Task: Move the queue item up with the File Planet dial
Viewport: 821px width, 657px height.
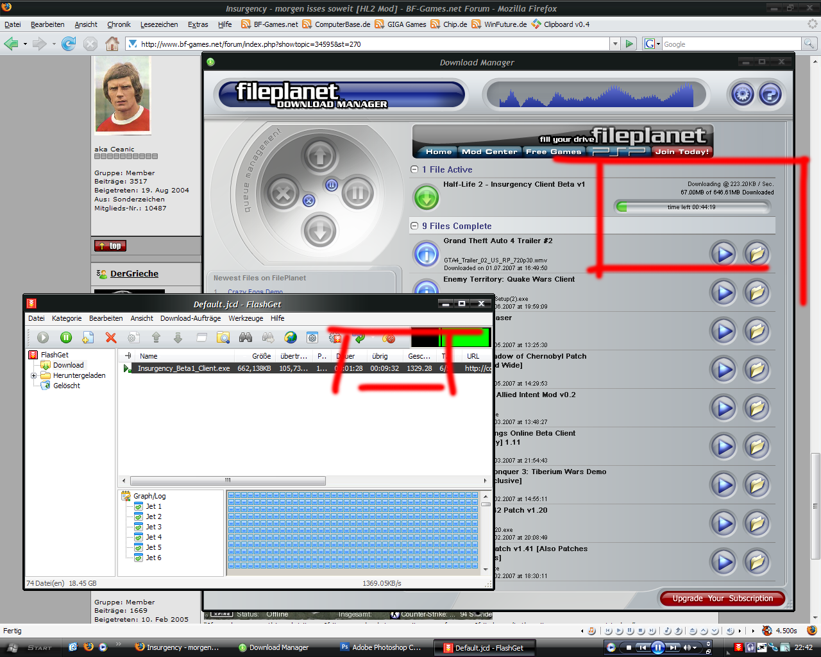Action: click(320, 155)
